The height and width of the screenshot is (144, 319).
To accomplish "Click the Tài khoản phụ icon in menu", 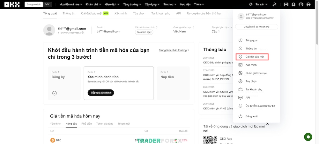I will point(240,89).
